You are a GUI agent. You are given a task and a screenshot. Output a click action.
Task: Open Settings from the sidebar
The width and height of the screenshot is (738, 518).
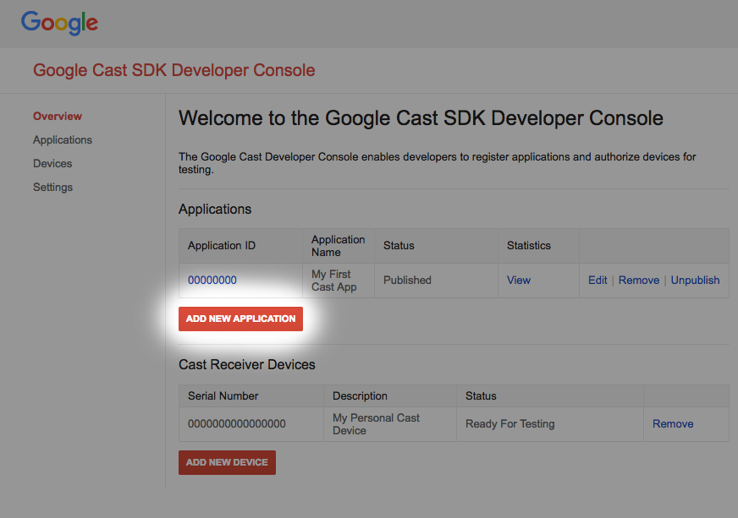click(52, 187)
